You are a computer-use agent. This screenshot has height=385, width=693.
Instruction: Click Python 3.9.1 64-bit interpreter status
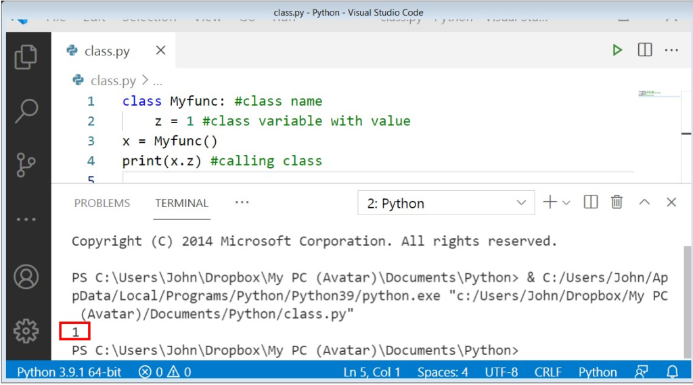(x=69, y=372)
